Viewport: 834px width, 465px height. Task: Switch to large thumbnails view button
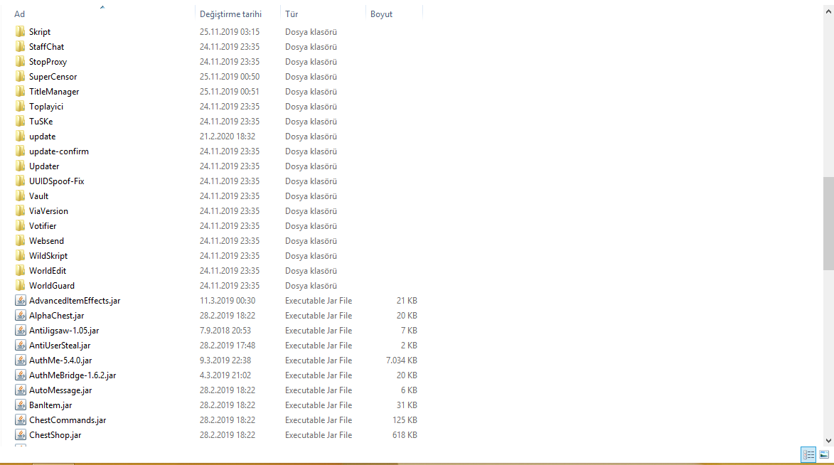point(824,454)
